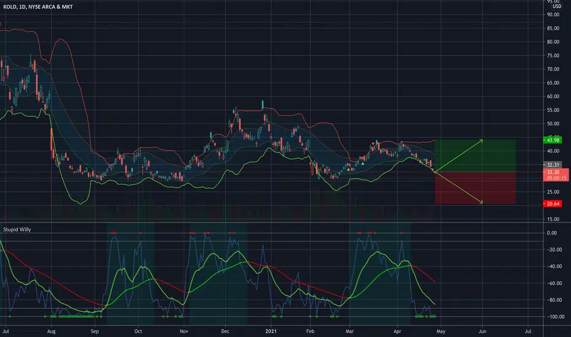
Task: Click the 2021 label on time axis
Action: pyautogui.click(x=271, y=331)
